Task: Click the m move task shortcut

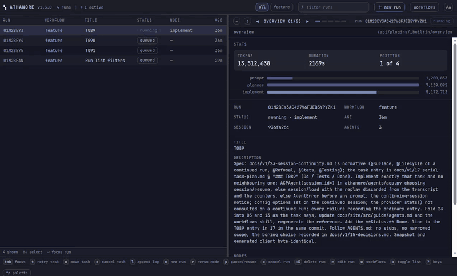Action: [x=77, y=262]
